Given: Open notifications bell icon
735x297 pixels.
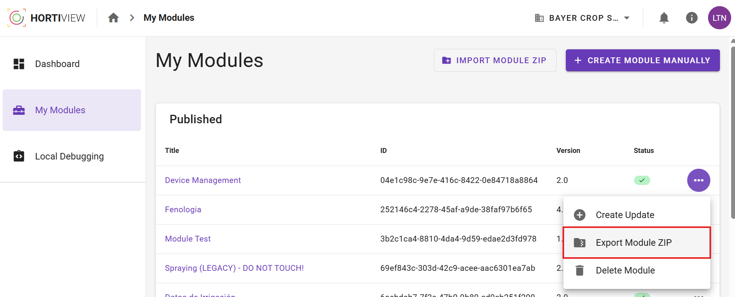Looking at the screenshot, I should [664, 18].
